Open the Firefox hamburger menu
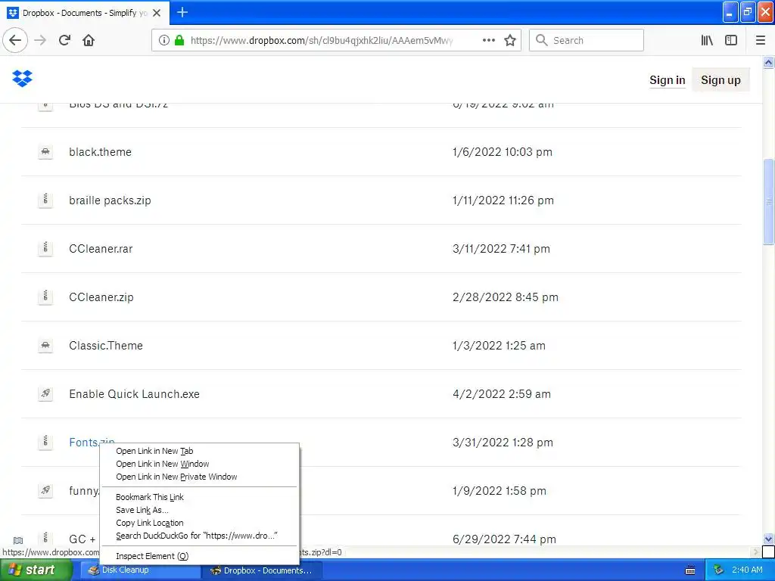Viewport: 775px width, 581px height. [761, 40]
